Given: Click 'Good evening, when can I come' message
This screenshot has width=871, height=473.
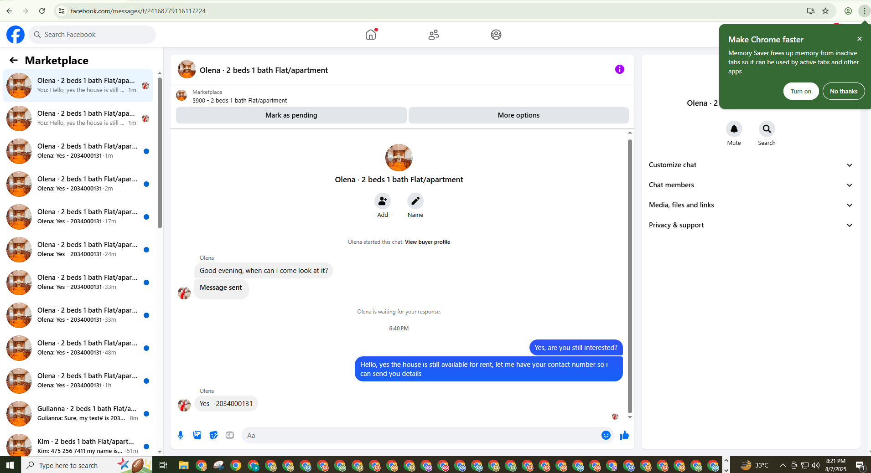Looking at the screenshot, I should coord(264,271).
